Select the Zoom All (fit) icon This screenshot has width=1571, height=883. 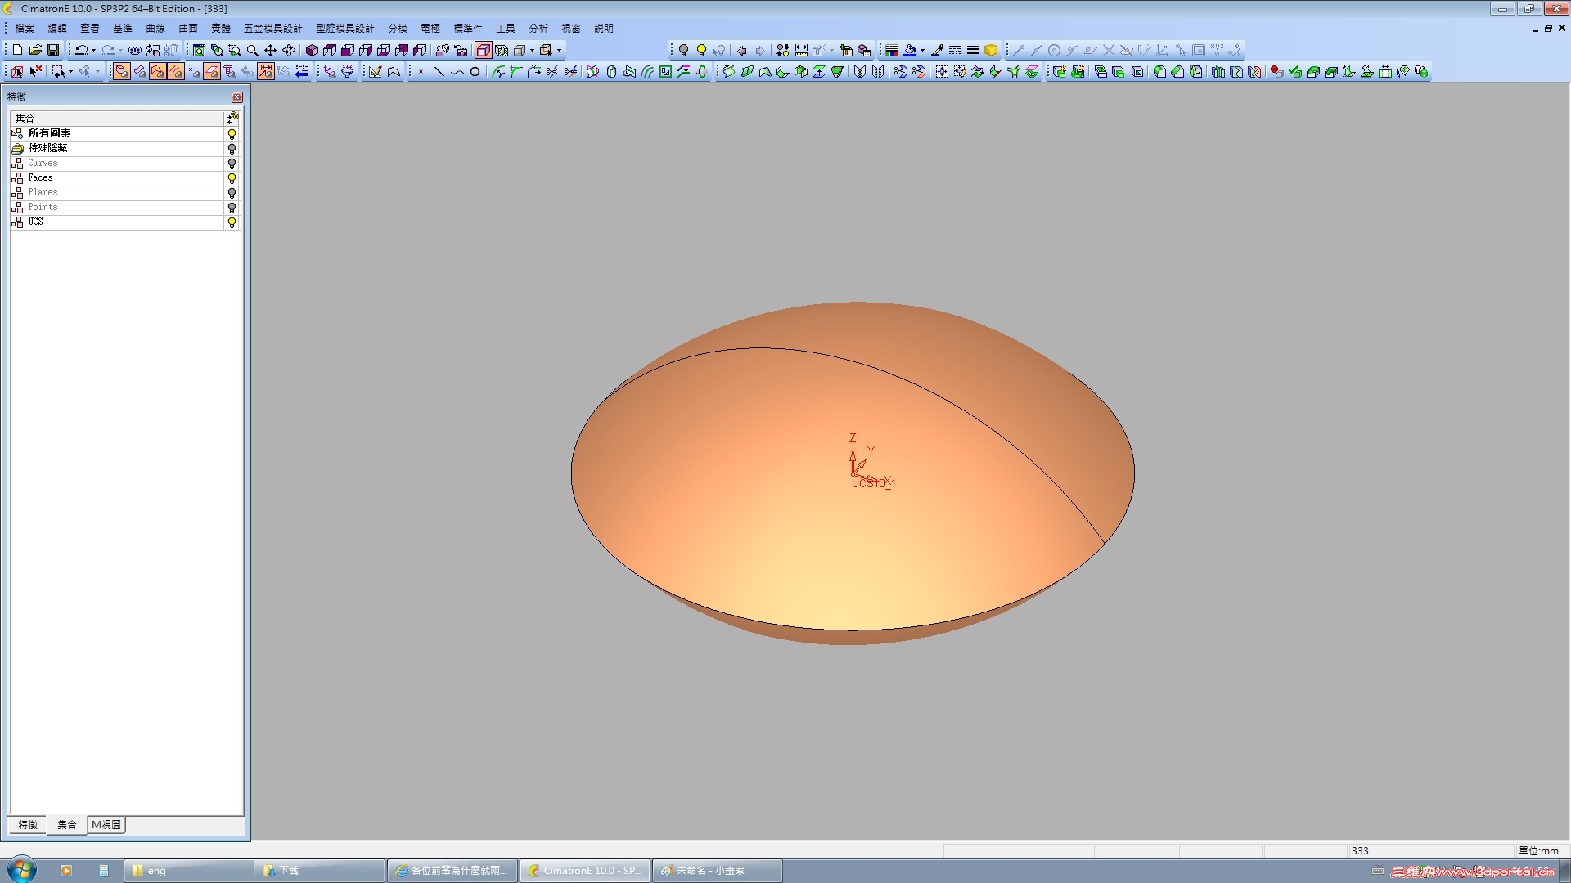(199, 50)
